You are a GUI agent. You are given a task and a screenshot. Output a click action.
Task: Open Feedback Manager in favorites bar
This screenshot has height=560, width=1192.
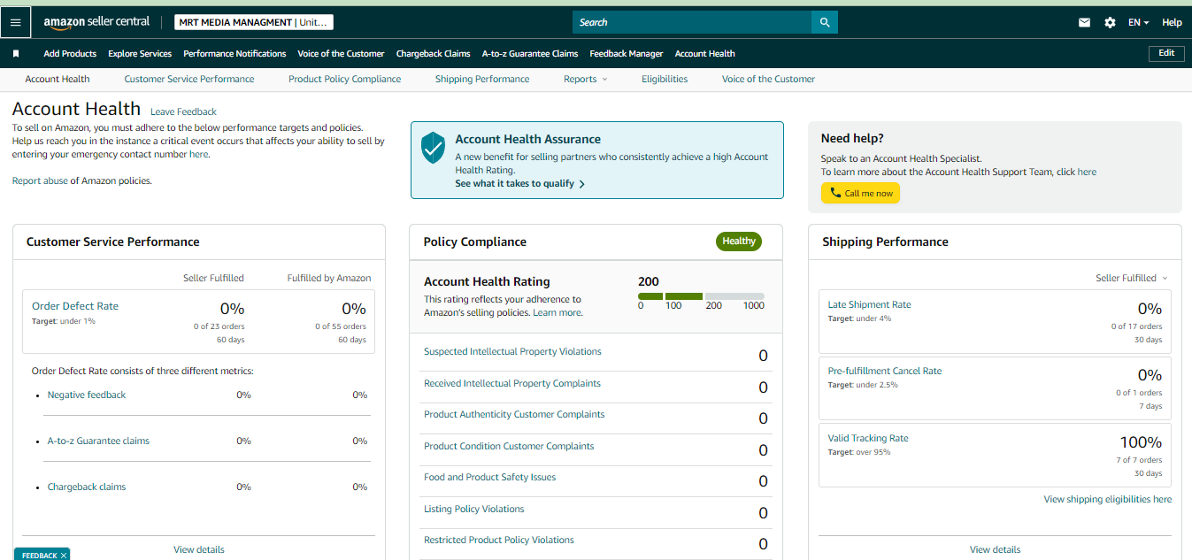(627, 54)
